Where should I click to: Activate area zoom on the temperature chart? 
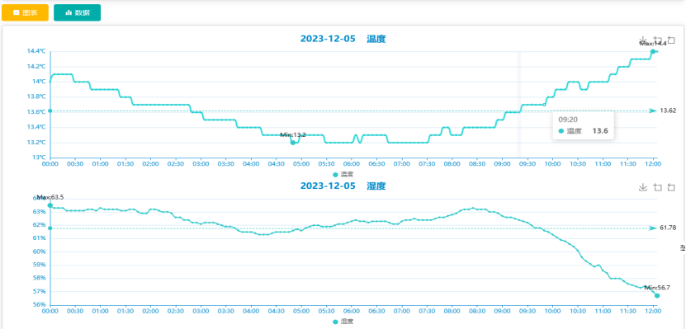click(x=657, y=40)
